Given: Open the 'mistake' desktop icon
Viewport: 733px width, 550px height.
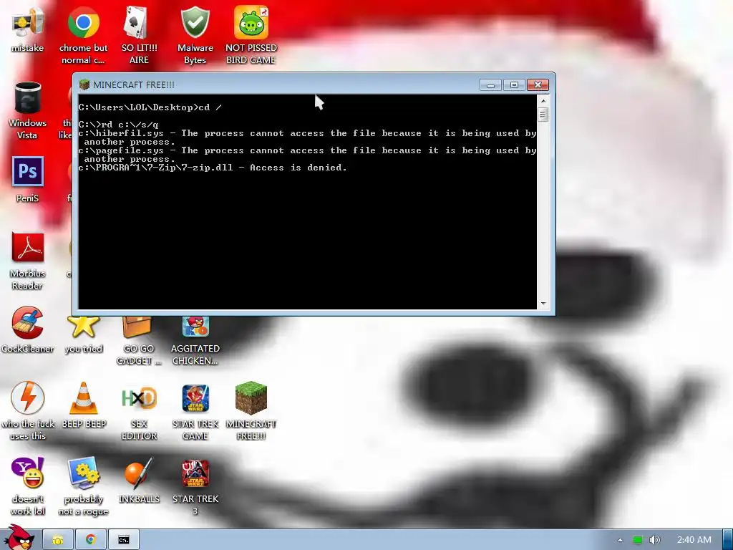Looking at the screenshot, I should coord(27,30).
